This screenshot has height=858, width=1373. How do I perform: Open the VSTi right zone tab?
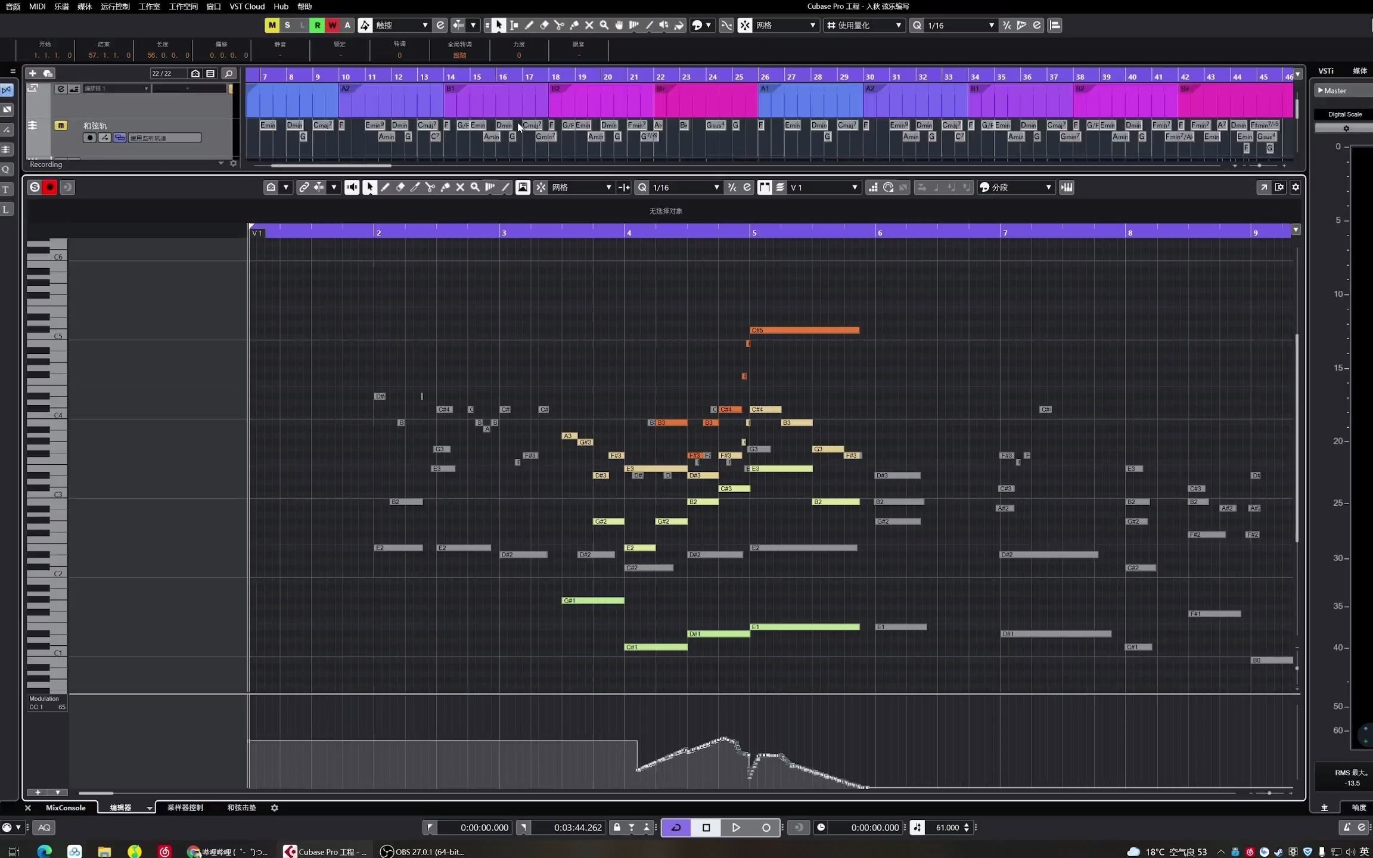point(1325,71)
